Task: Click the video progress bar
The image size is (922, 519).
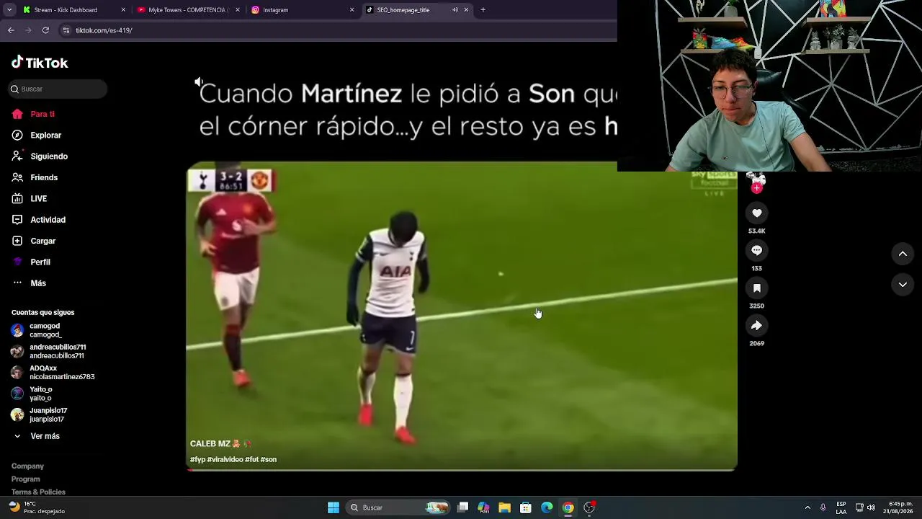Action: click(x=461, y=470)
